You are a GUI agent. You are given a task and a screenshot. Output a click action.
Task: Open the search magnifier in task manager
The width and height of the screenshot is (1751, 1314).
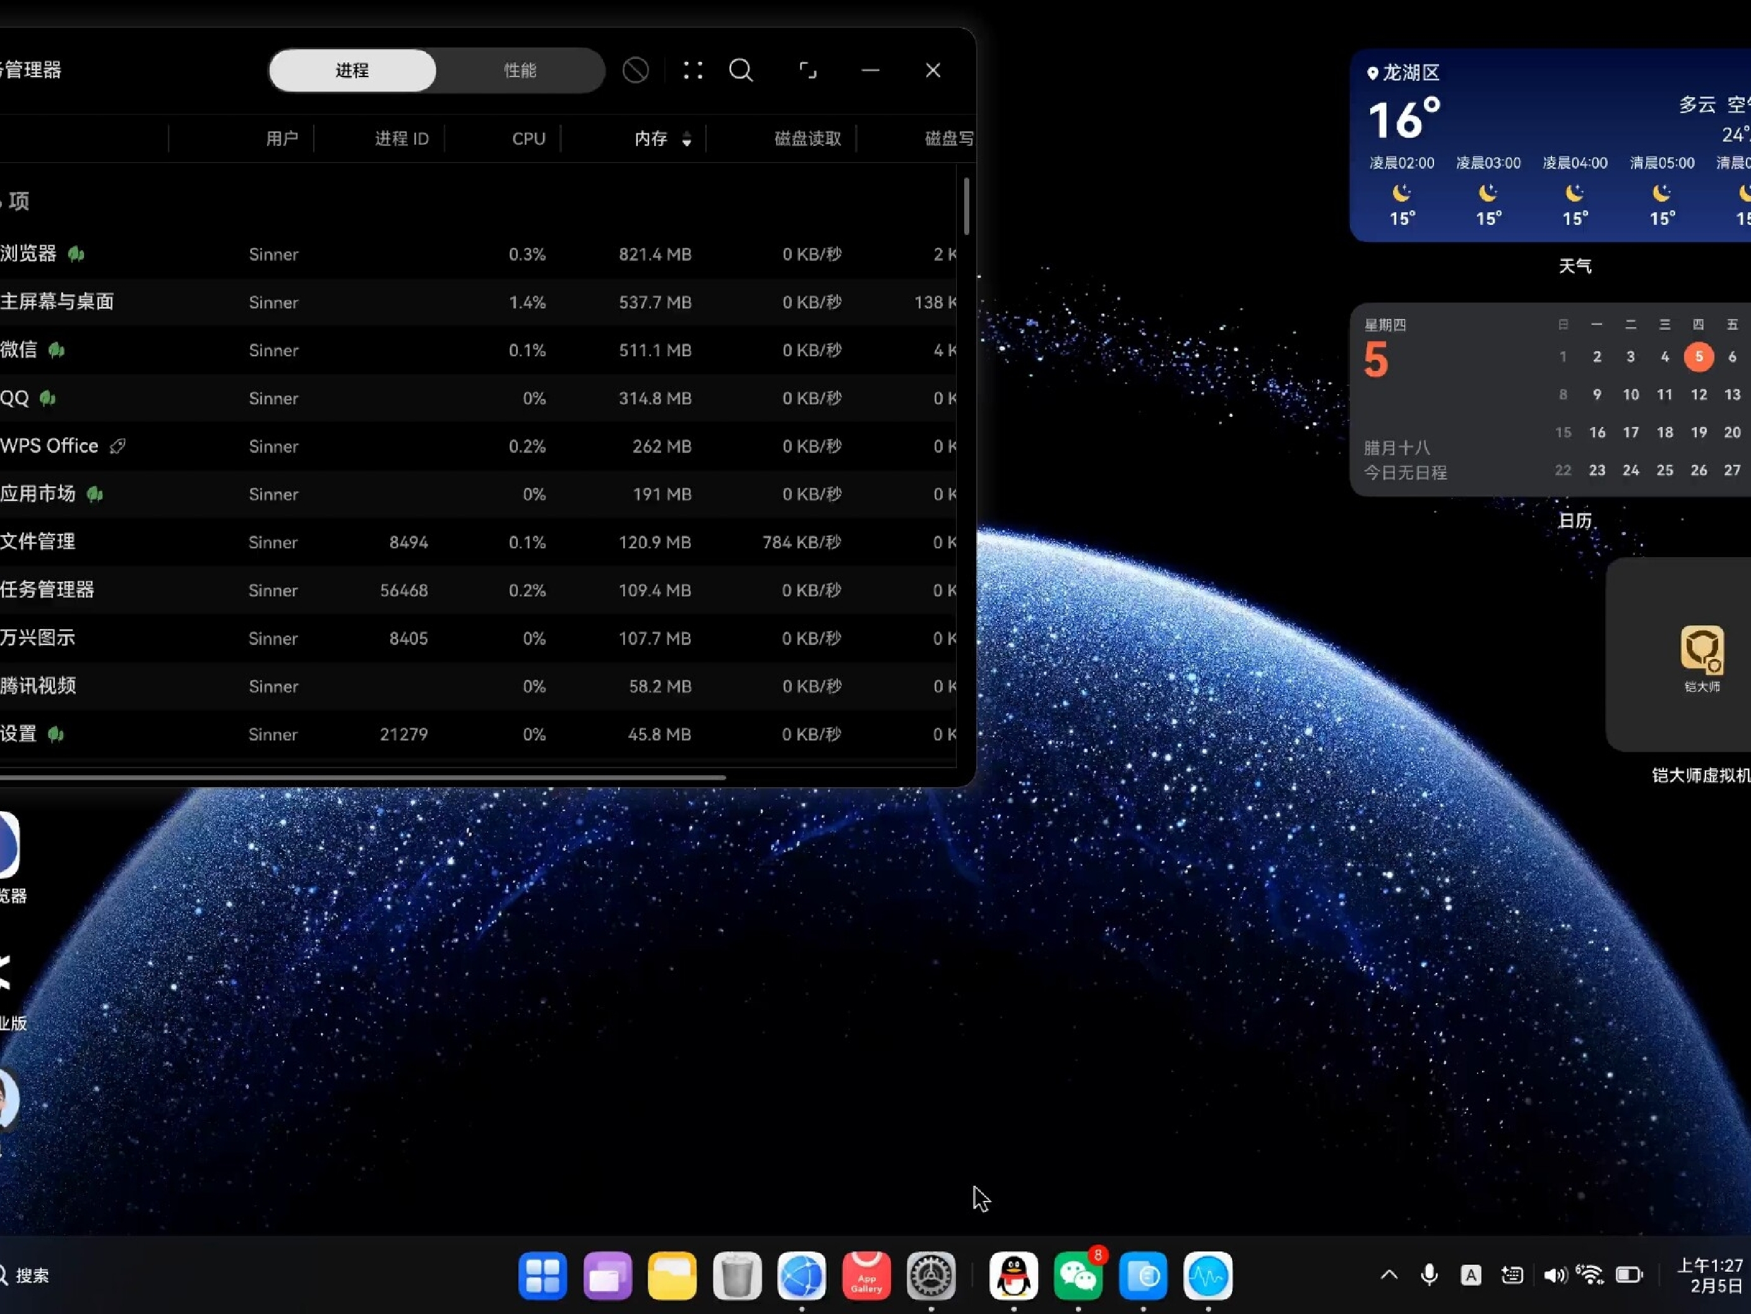(x=741, y=71)
